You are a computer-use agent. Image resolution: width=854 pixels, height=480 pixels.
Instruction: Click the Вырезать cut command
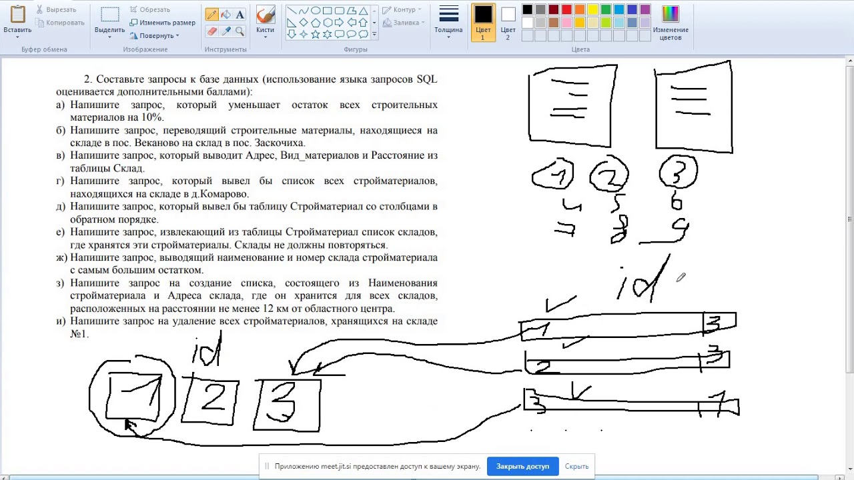(x=56, y=10)
